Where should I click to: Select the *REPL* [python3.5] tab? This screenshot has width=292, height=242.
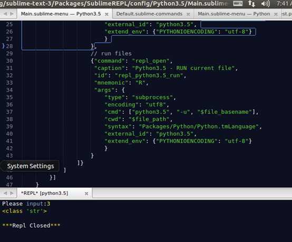point(44,193)
